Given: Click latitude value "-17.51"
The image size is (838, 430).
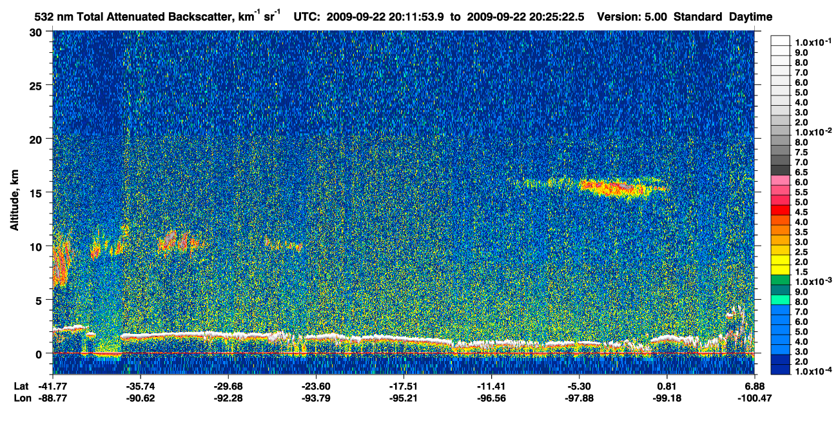Looking at the screenshot, I should [403, 386].
